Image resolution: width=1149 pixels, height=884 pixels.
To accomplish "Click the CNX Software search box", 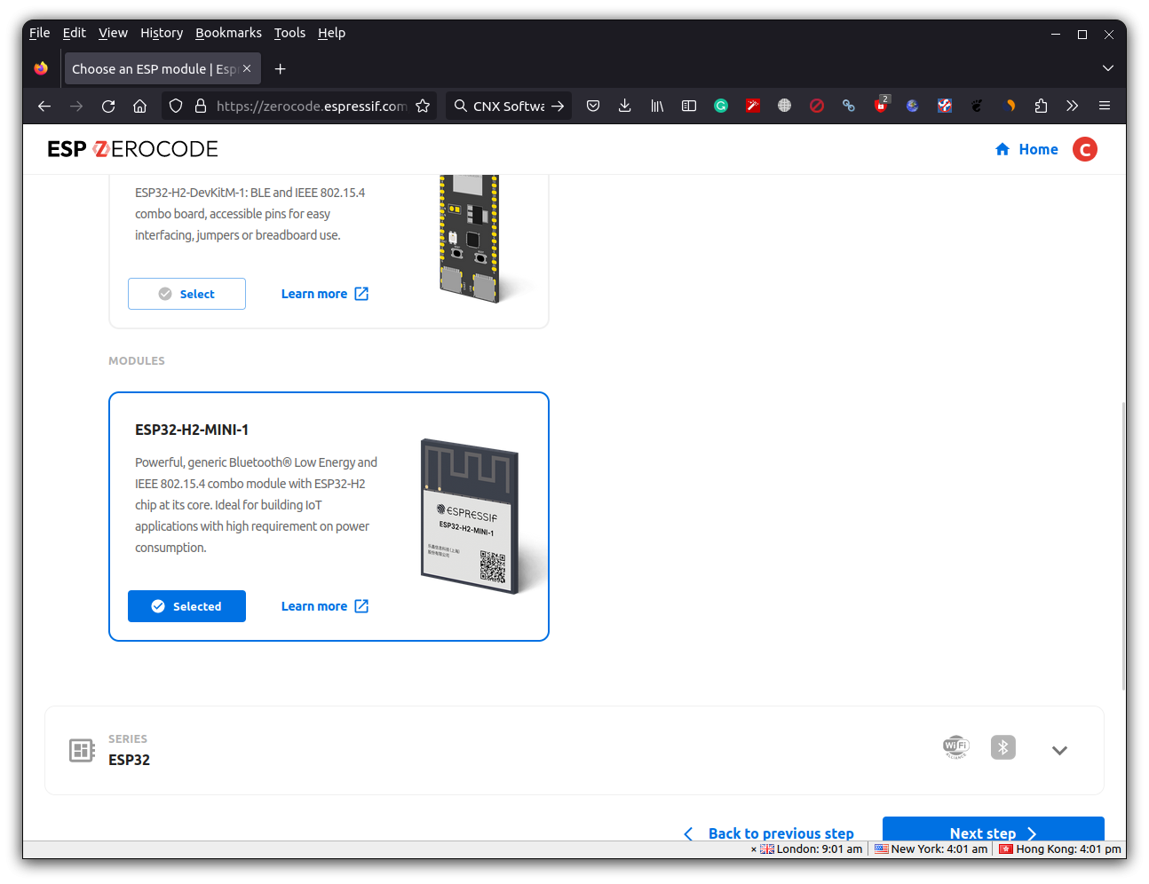I will pyautogui.click(x=508, y=106).
